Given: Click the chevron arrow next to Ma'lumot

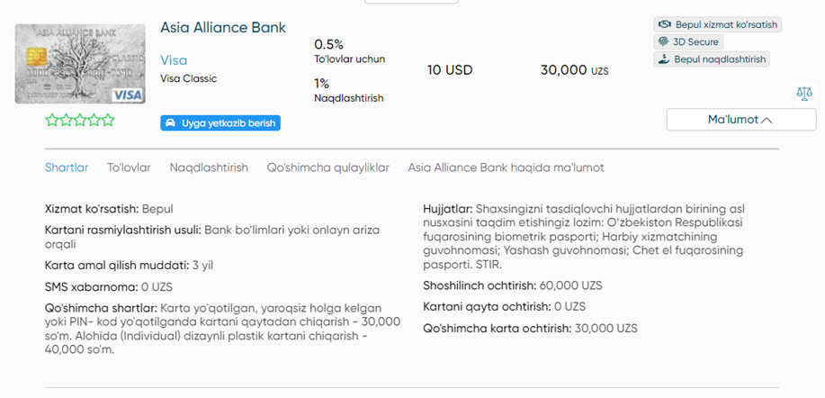Looking at the screenshot, I should click(x=767, y=121).
